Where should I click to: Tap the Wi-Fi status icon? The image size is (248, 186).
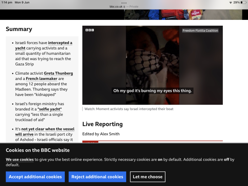(231, 2)
